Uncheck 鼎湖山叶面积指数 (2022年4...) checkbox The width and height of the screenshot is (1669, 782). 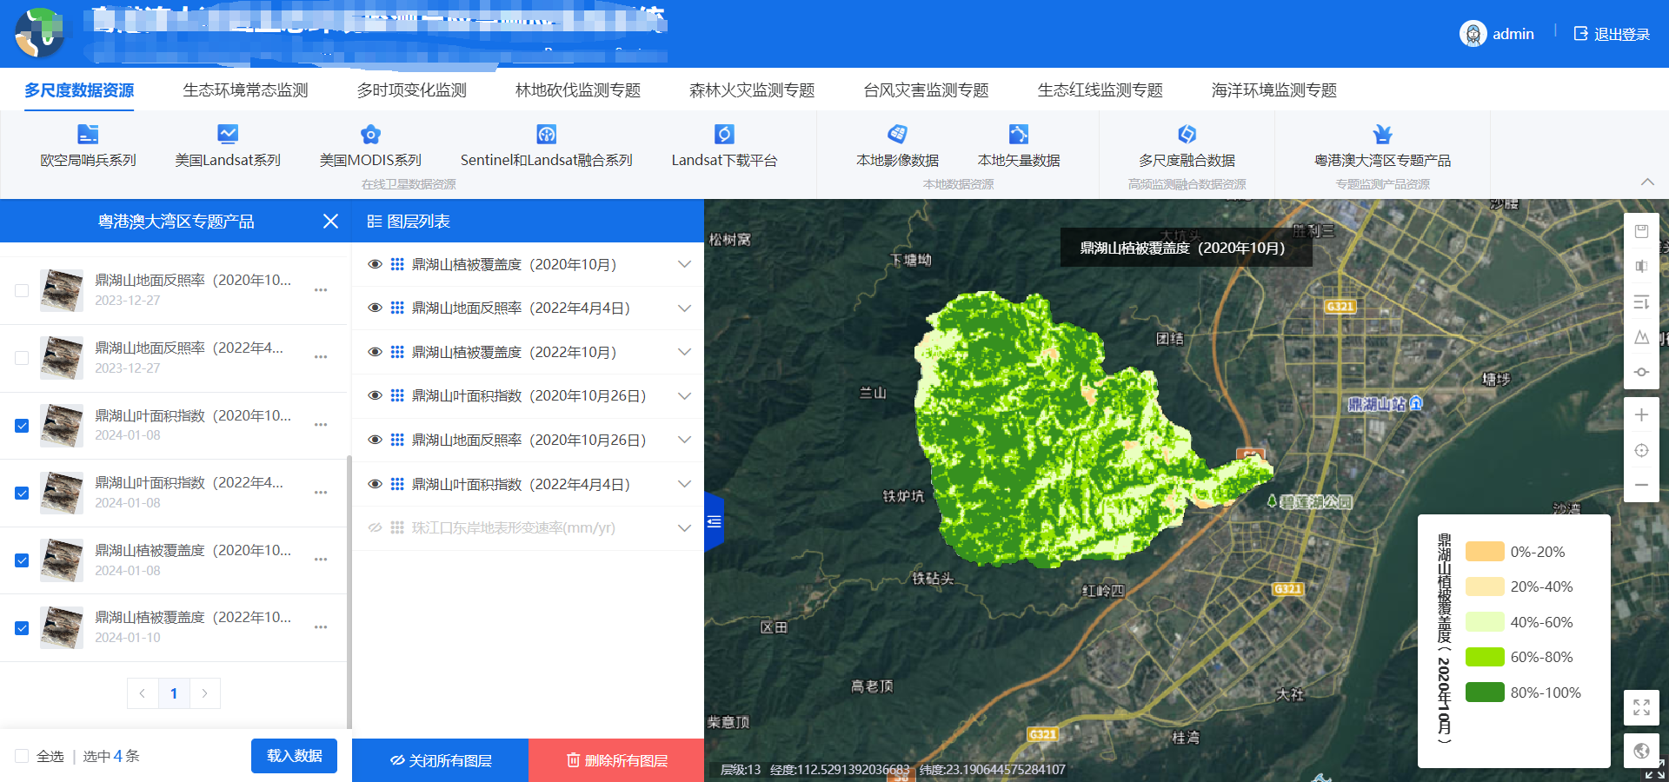coord(22,493)
